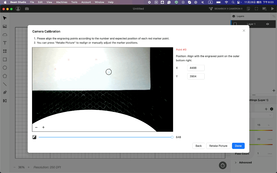Toggle Layer 1 visibility eye
This screenshot has width=277, height=173.
click(268, 24)
